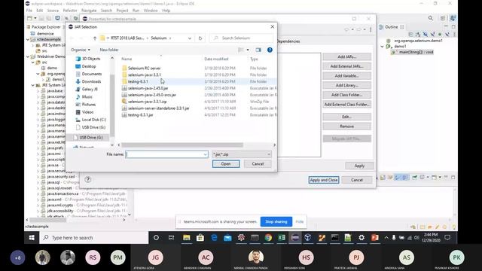Click Add Variable... button

[x=346, y=76]
